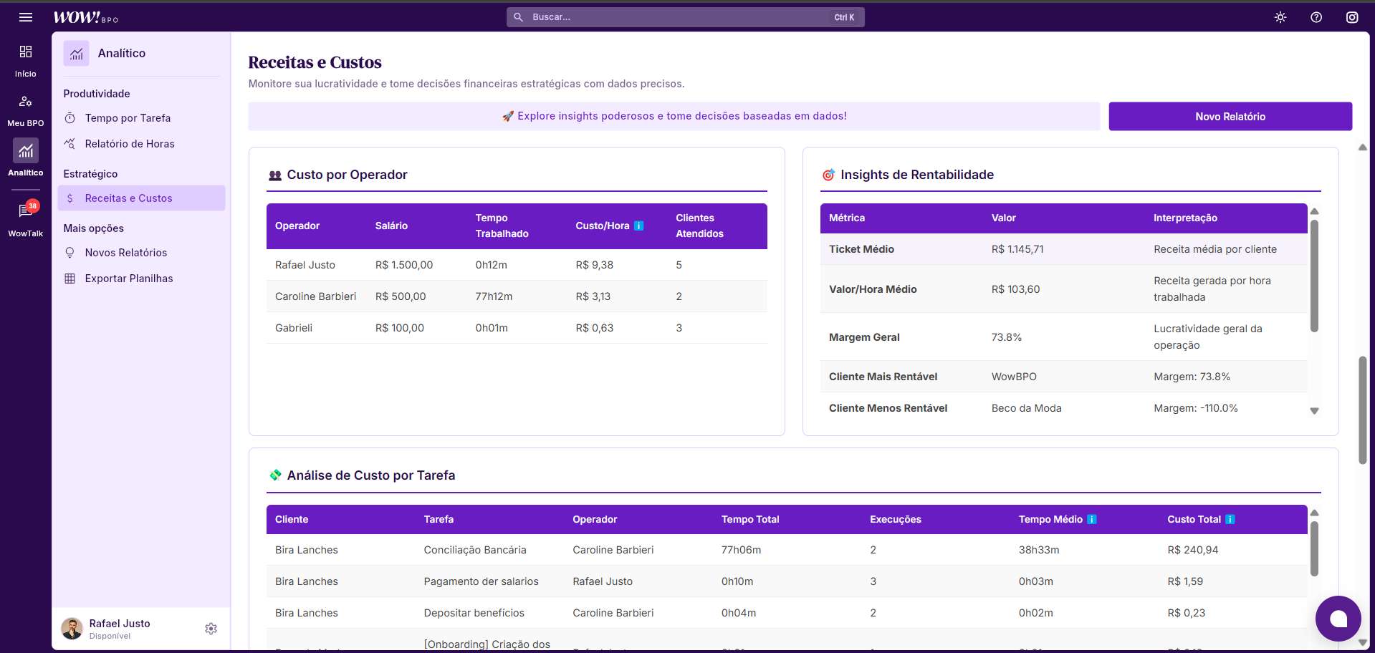Screen dimensions: 1375x653
Task: Open Relatório de Horas menu item
Action: 130,144
